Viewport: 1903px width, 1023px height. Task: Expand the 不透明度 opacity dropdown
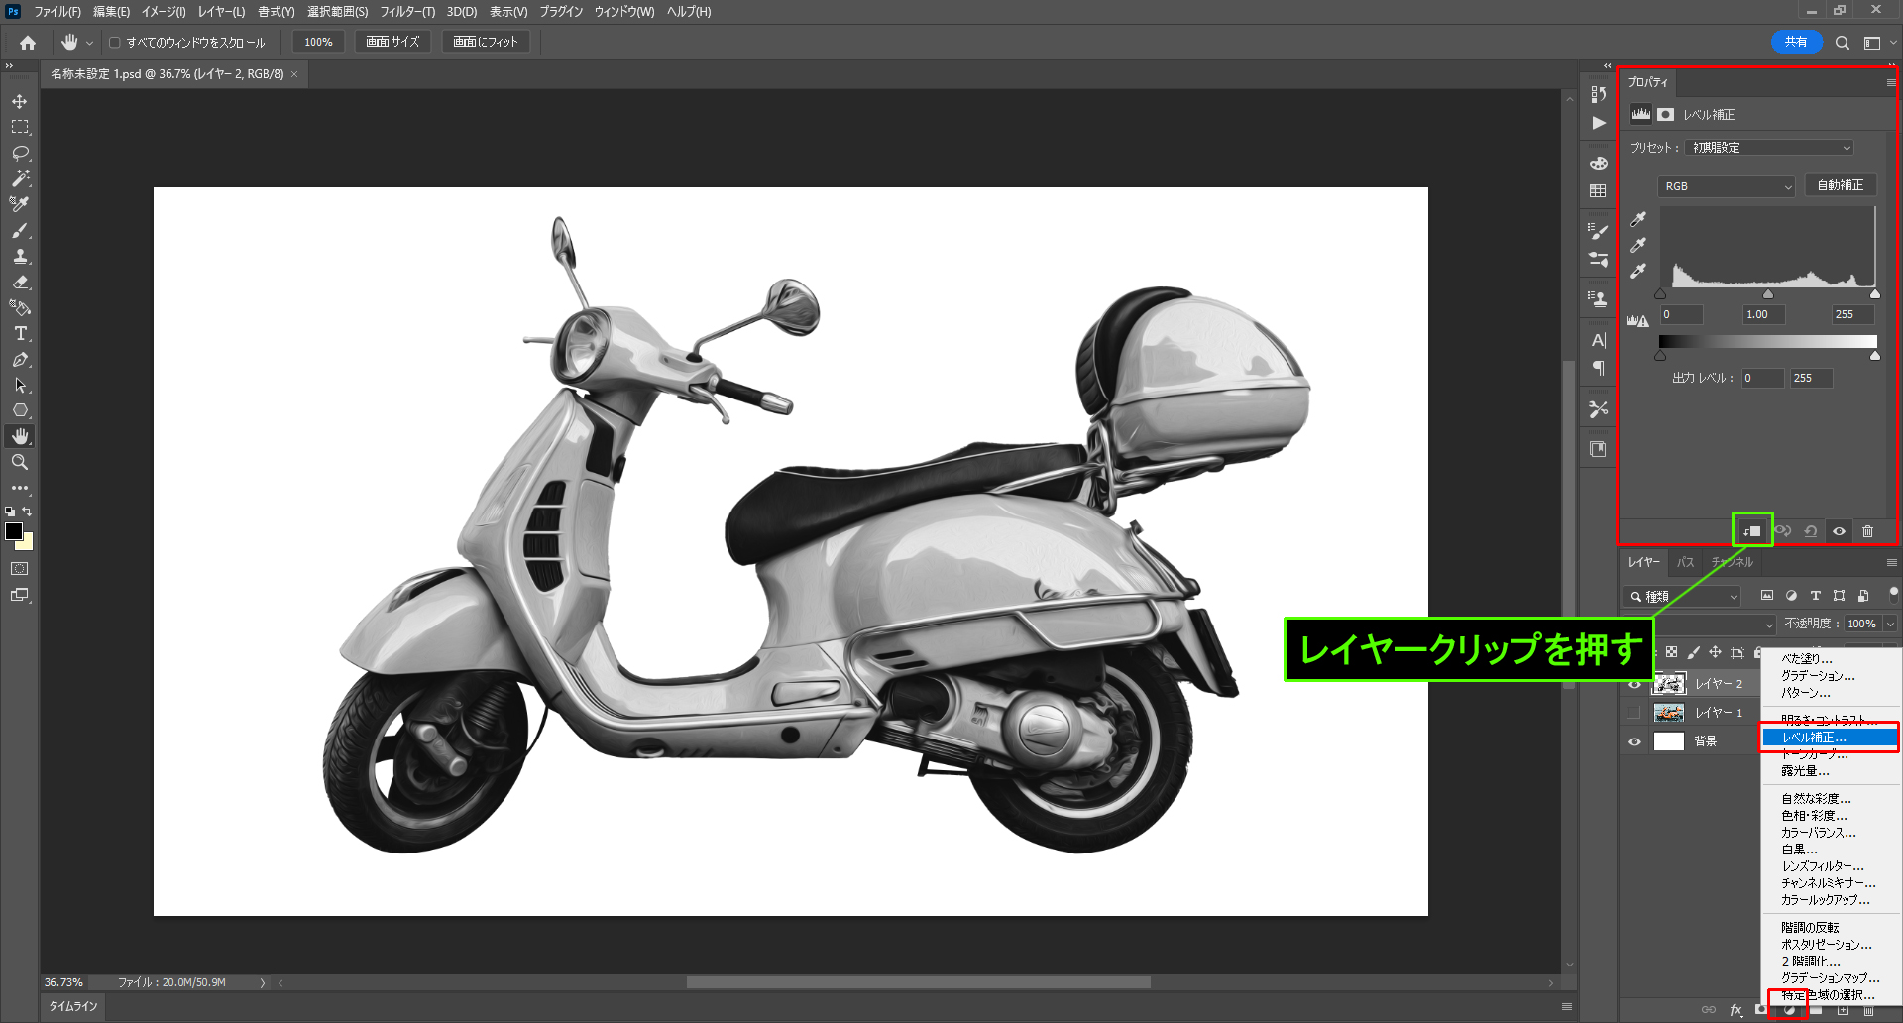tap(1890, 624)
